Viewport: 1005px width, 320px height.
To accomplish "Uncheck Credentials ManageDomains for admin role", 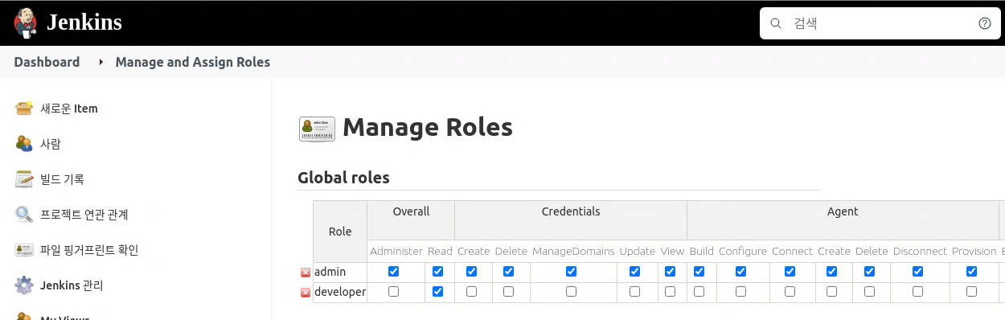I will [x=572, y=272].
